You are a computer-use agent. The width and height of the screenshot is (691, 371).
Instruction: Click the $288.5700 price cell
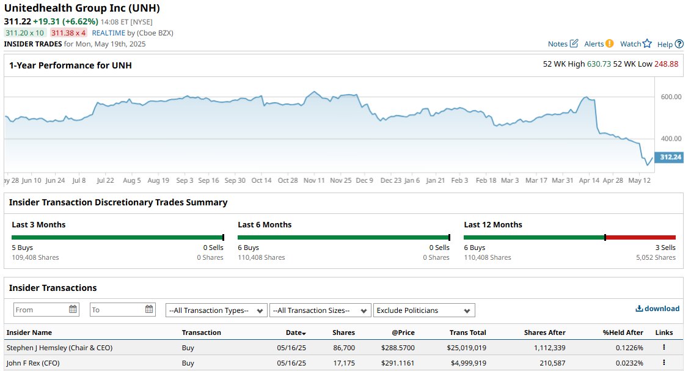coord(398,348)
